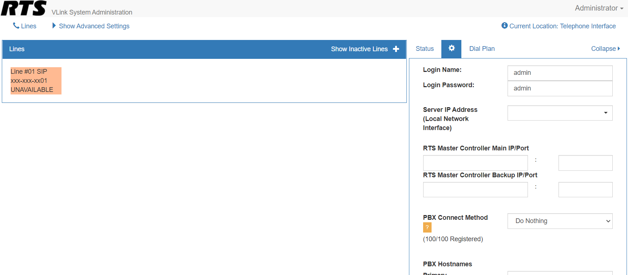The image size is (628, 275).
Task: Click PBX Connect Method help icon
Action: pyautogui.click(x=427, y=227)
